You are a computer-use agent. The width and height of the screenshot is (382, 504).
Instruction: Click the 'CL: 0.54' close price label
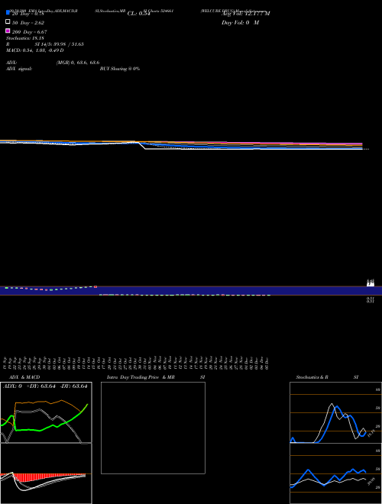(x=138, y=14)
